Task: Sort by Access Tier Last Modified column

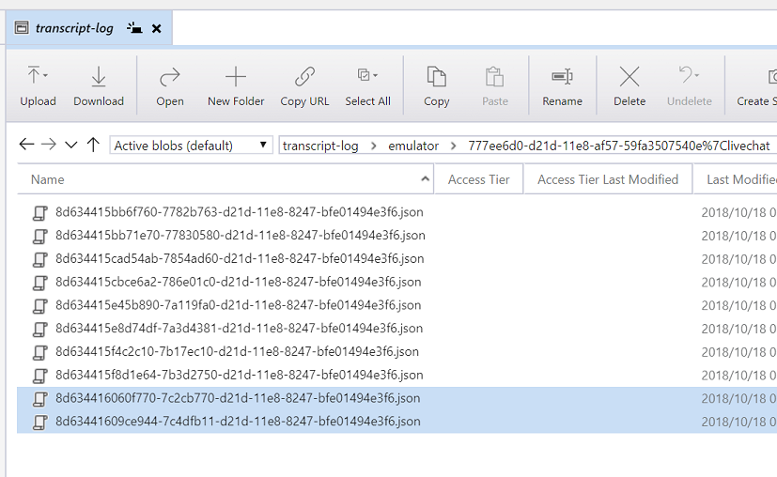Action: (x=608, y=179)
